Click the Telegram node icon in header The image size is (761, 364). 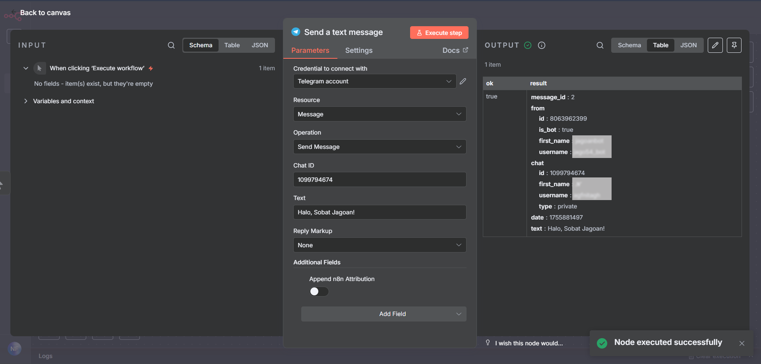click(296, 32)
